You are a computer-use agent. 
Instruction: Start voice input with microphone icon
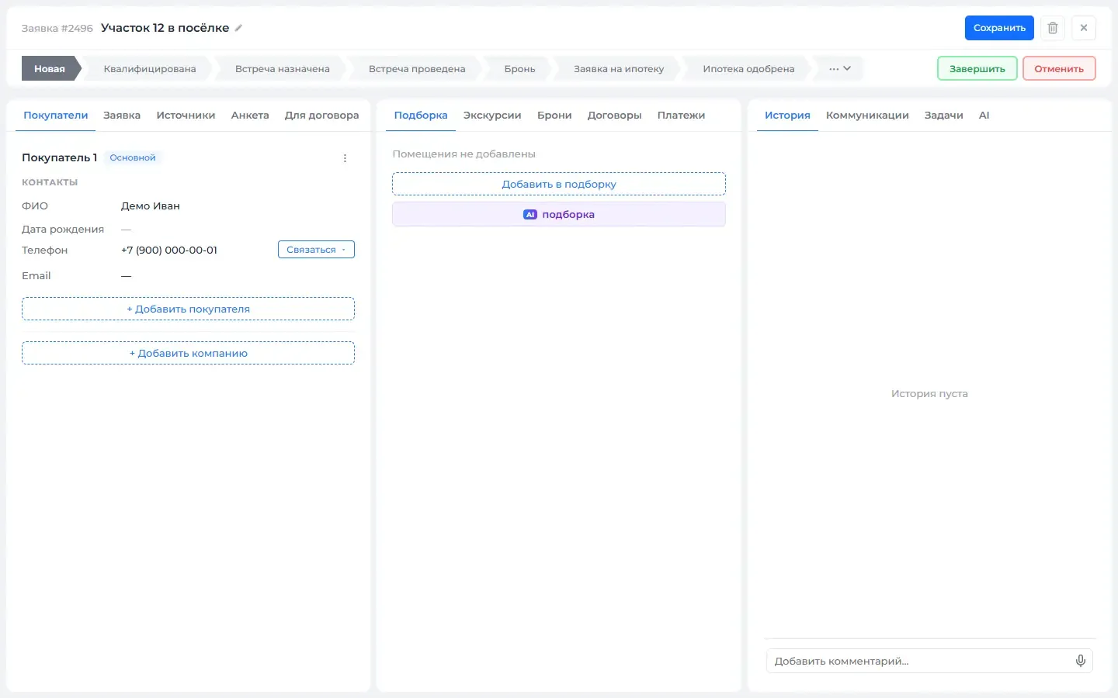(1080, 661)
